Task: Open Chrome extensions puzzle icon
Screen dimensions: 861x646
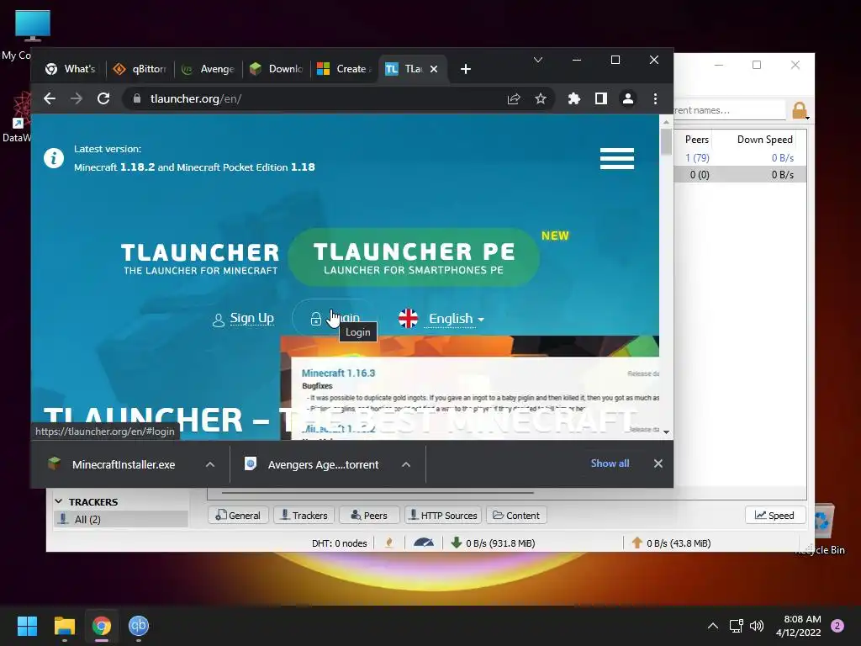Action: 573,98
